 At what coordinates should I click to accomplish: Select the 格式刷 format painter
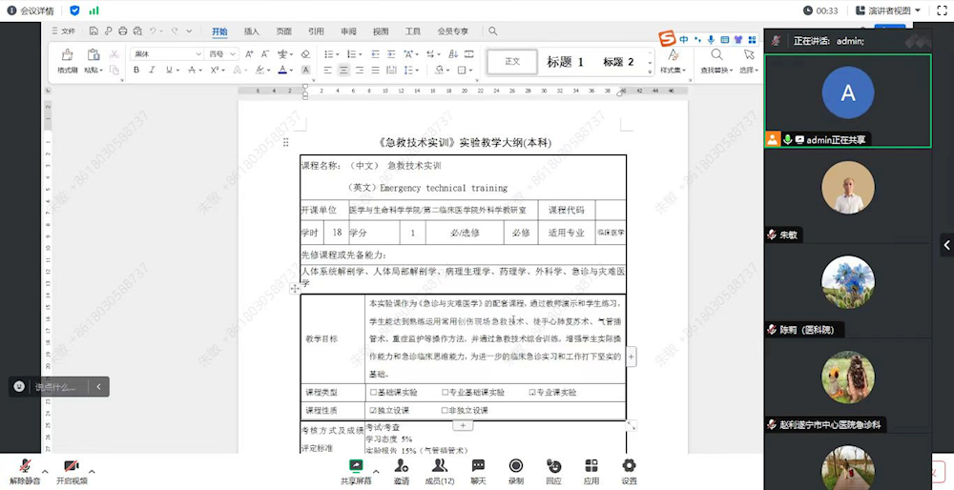[67, 62]
